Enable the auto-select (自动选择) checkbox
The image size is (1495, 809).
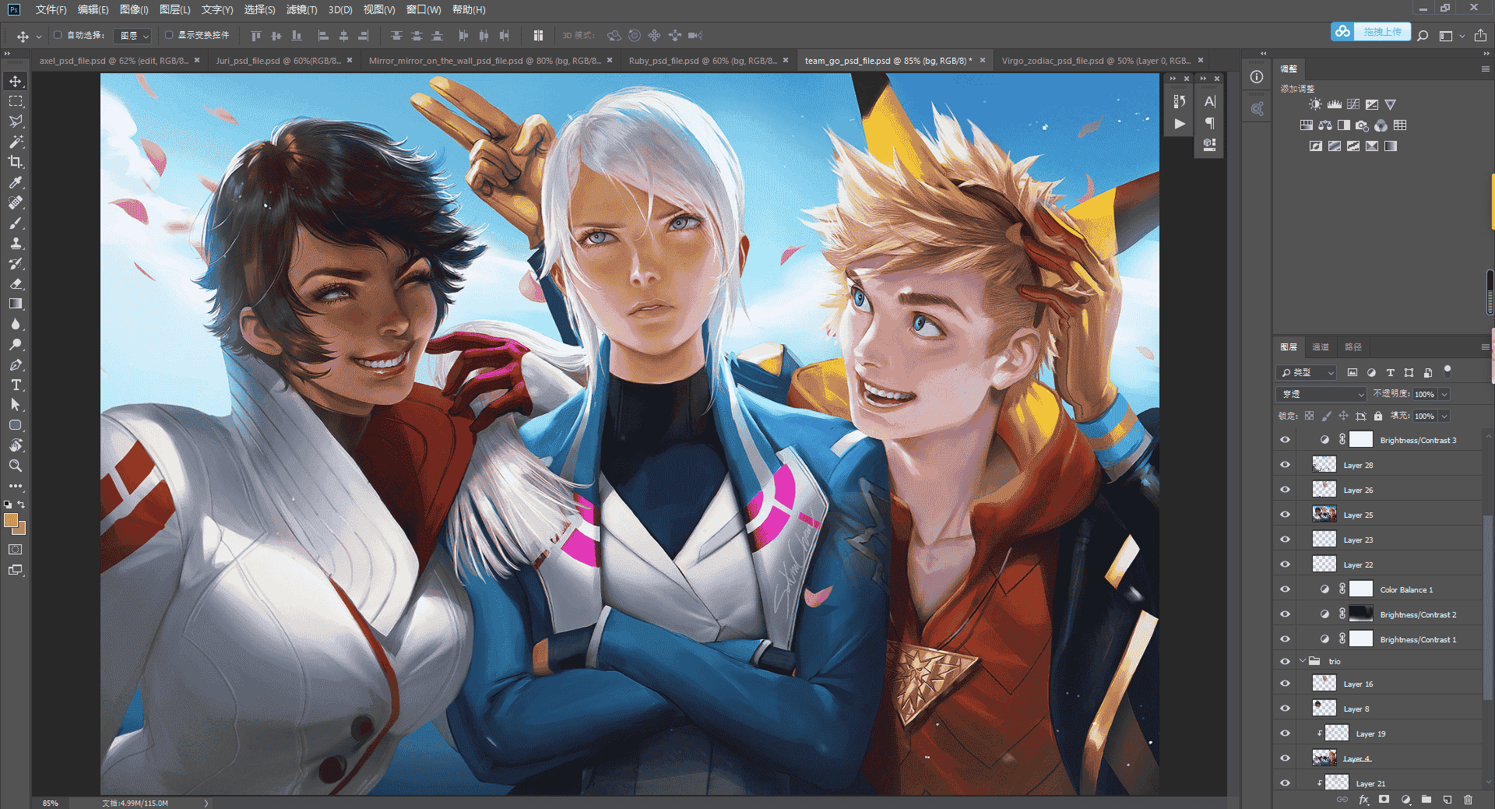[58, 35]
